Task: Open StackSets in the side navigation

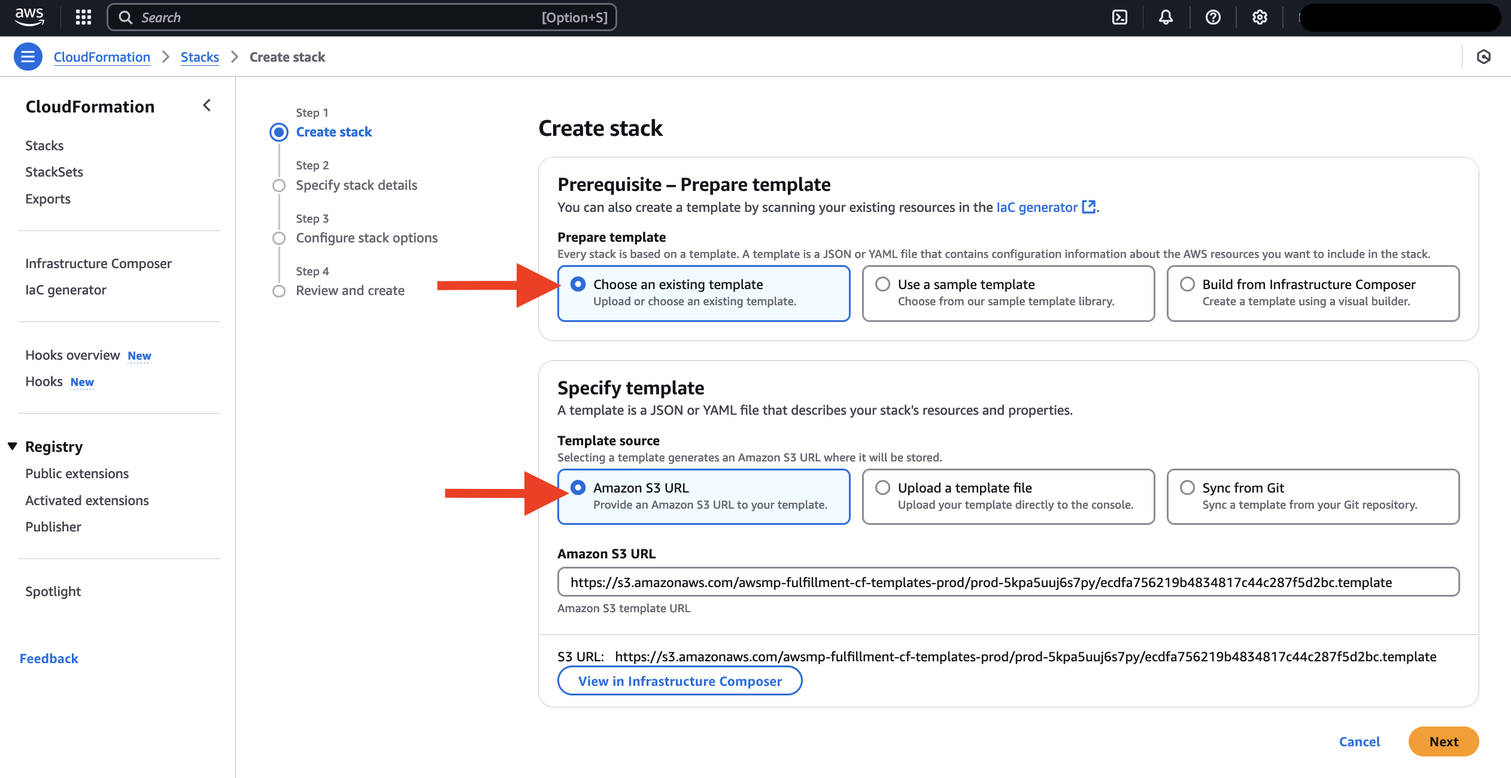Action: click(x=54, y=172)
